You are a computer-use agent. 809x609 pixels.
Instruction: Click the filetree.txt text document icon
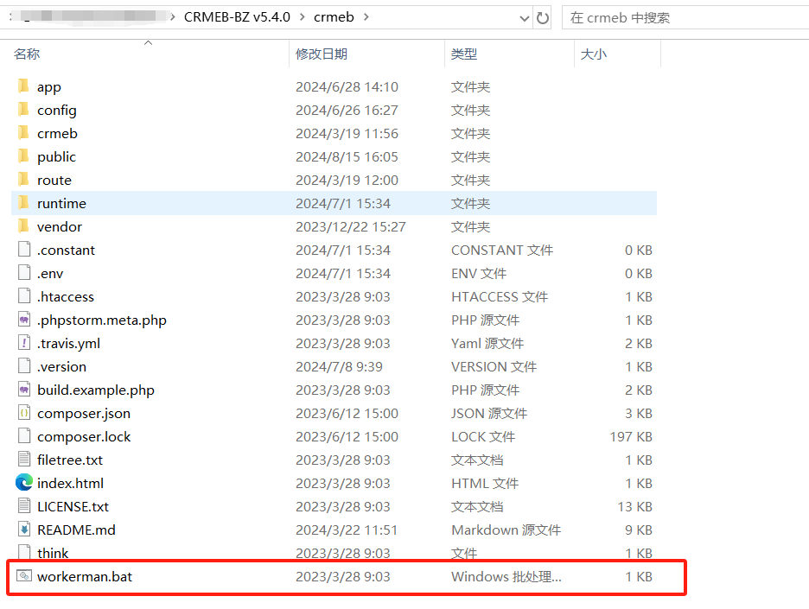click(24, 459)
